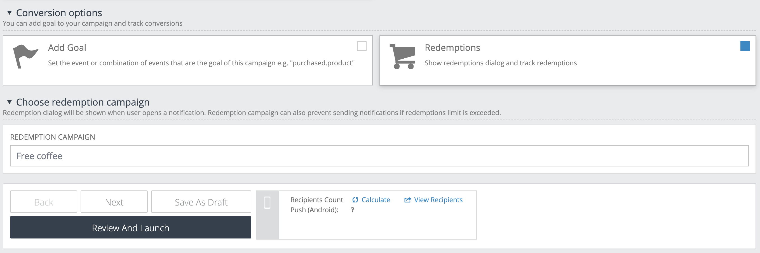Open the Redemption Campaign dropdown field

[x=379, y=156]
